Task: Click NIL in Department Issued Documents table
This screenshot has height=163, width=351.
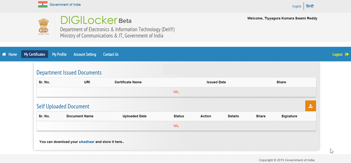Action: pos(176,92)
